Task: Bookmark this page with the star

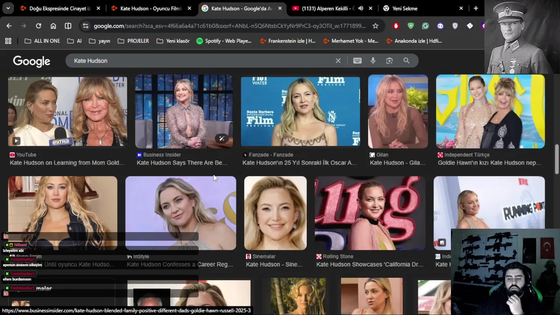Action: point(375,26)
